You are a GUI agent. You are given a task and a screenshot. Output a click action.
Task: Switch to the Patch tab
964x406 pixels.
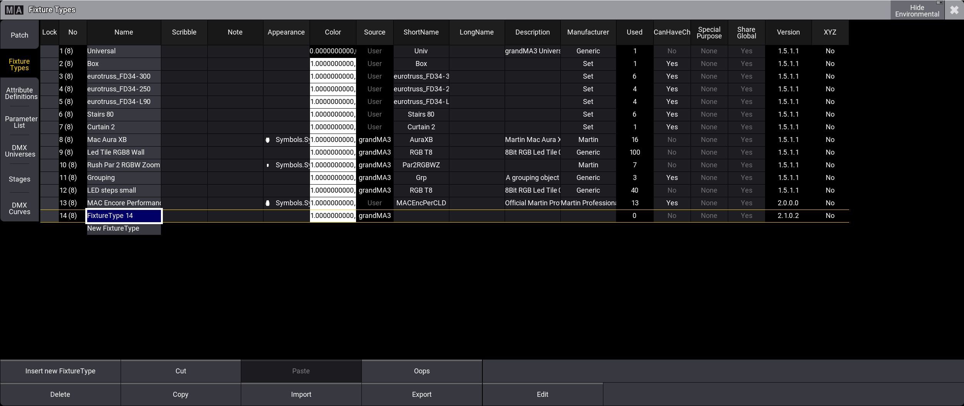tap(20, 35)
